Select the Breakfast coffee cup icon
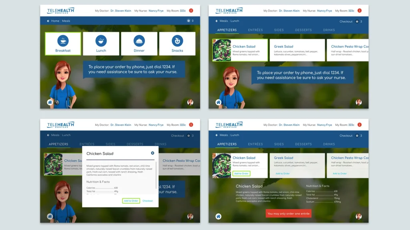The height and width of the screenshot is (230, 410). 63,41
